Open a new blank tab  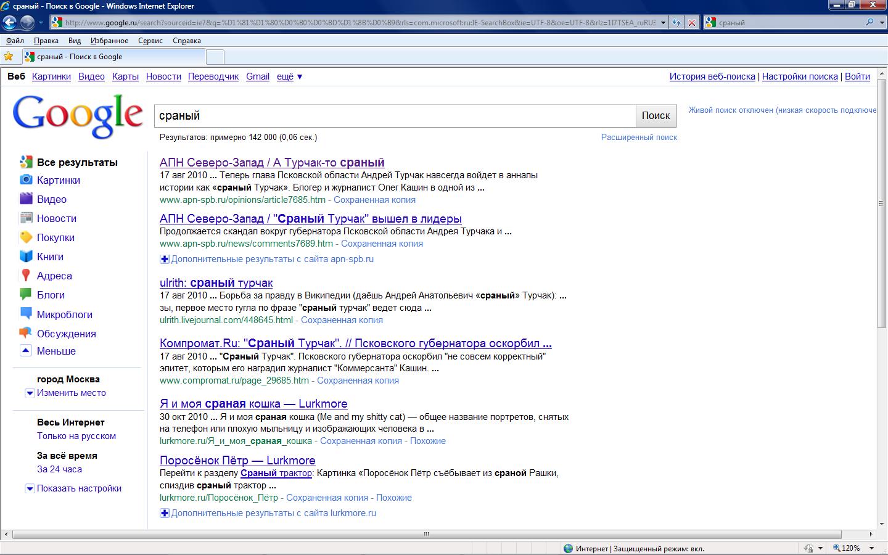pos(215,57)
